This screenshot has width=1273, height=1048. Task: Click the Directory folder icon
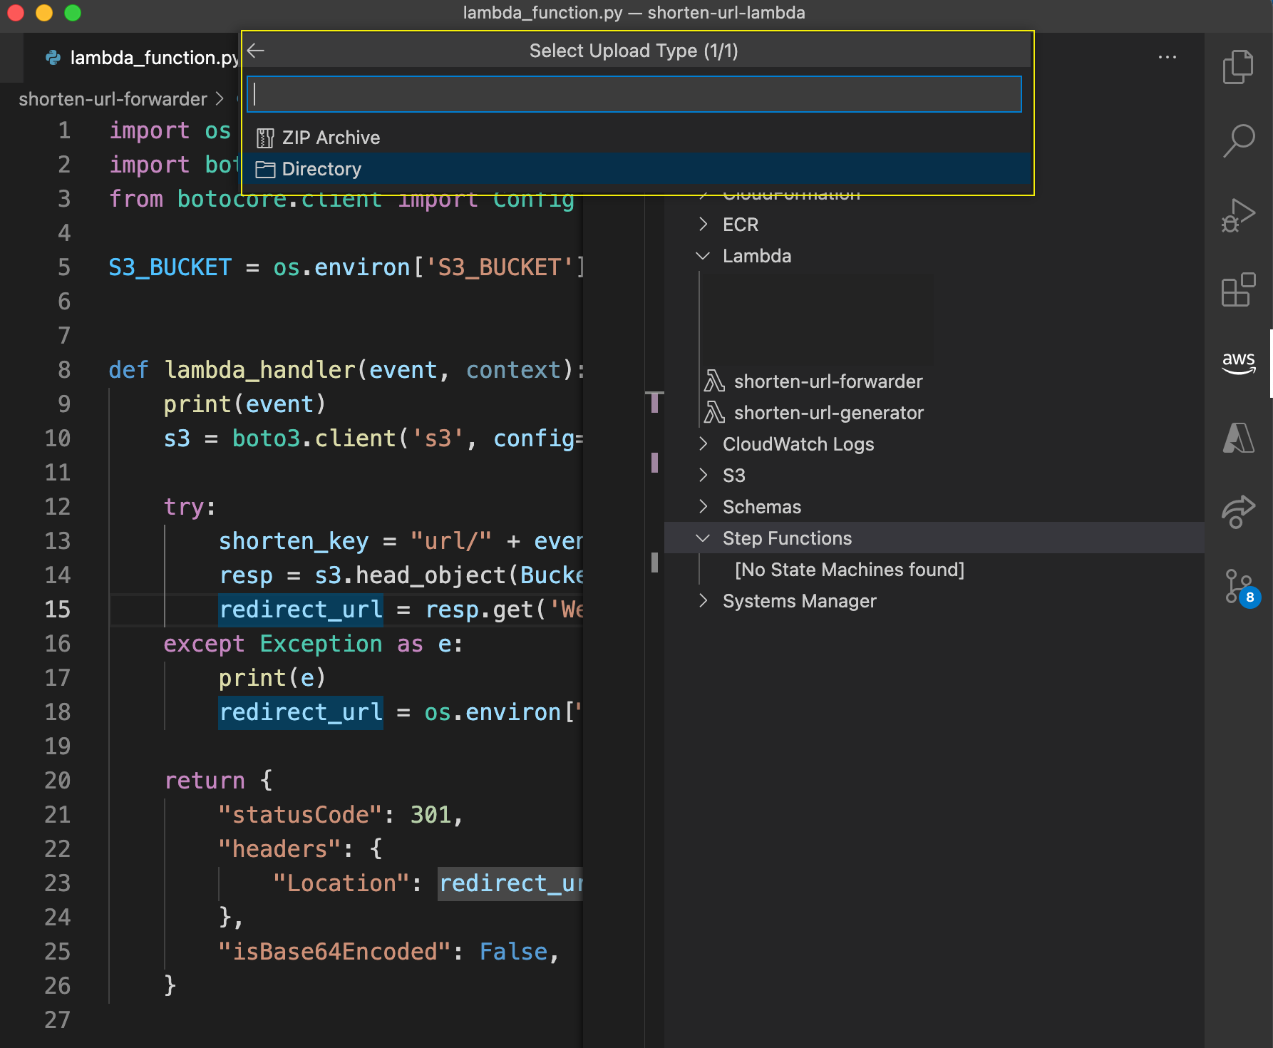pyautogui.click(x=265, y=169)
